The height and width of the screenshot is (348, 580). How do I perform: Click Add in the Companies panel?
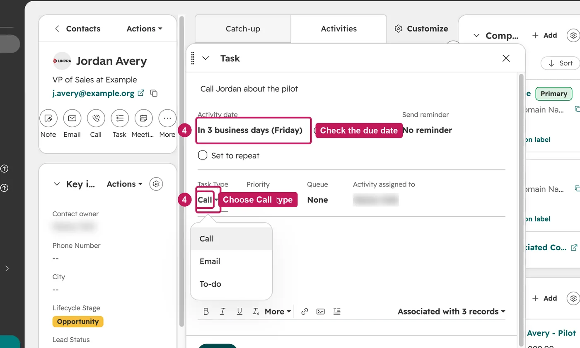click(x=545, y=35)
